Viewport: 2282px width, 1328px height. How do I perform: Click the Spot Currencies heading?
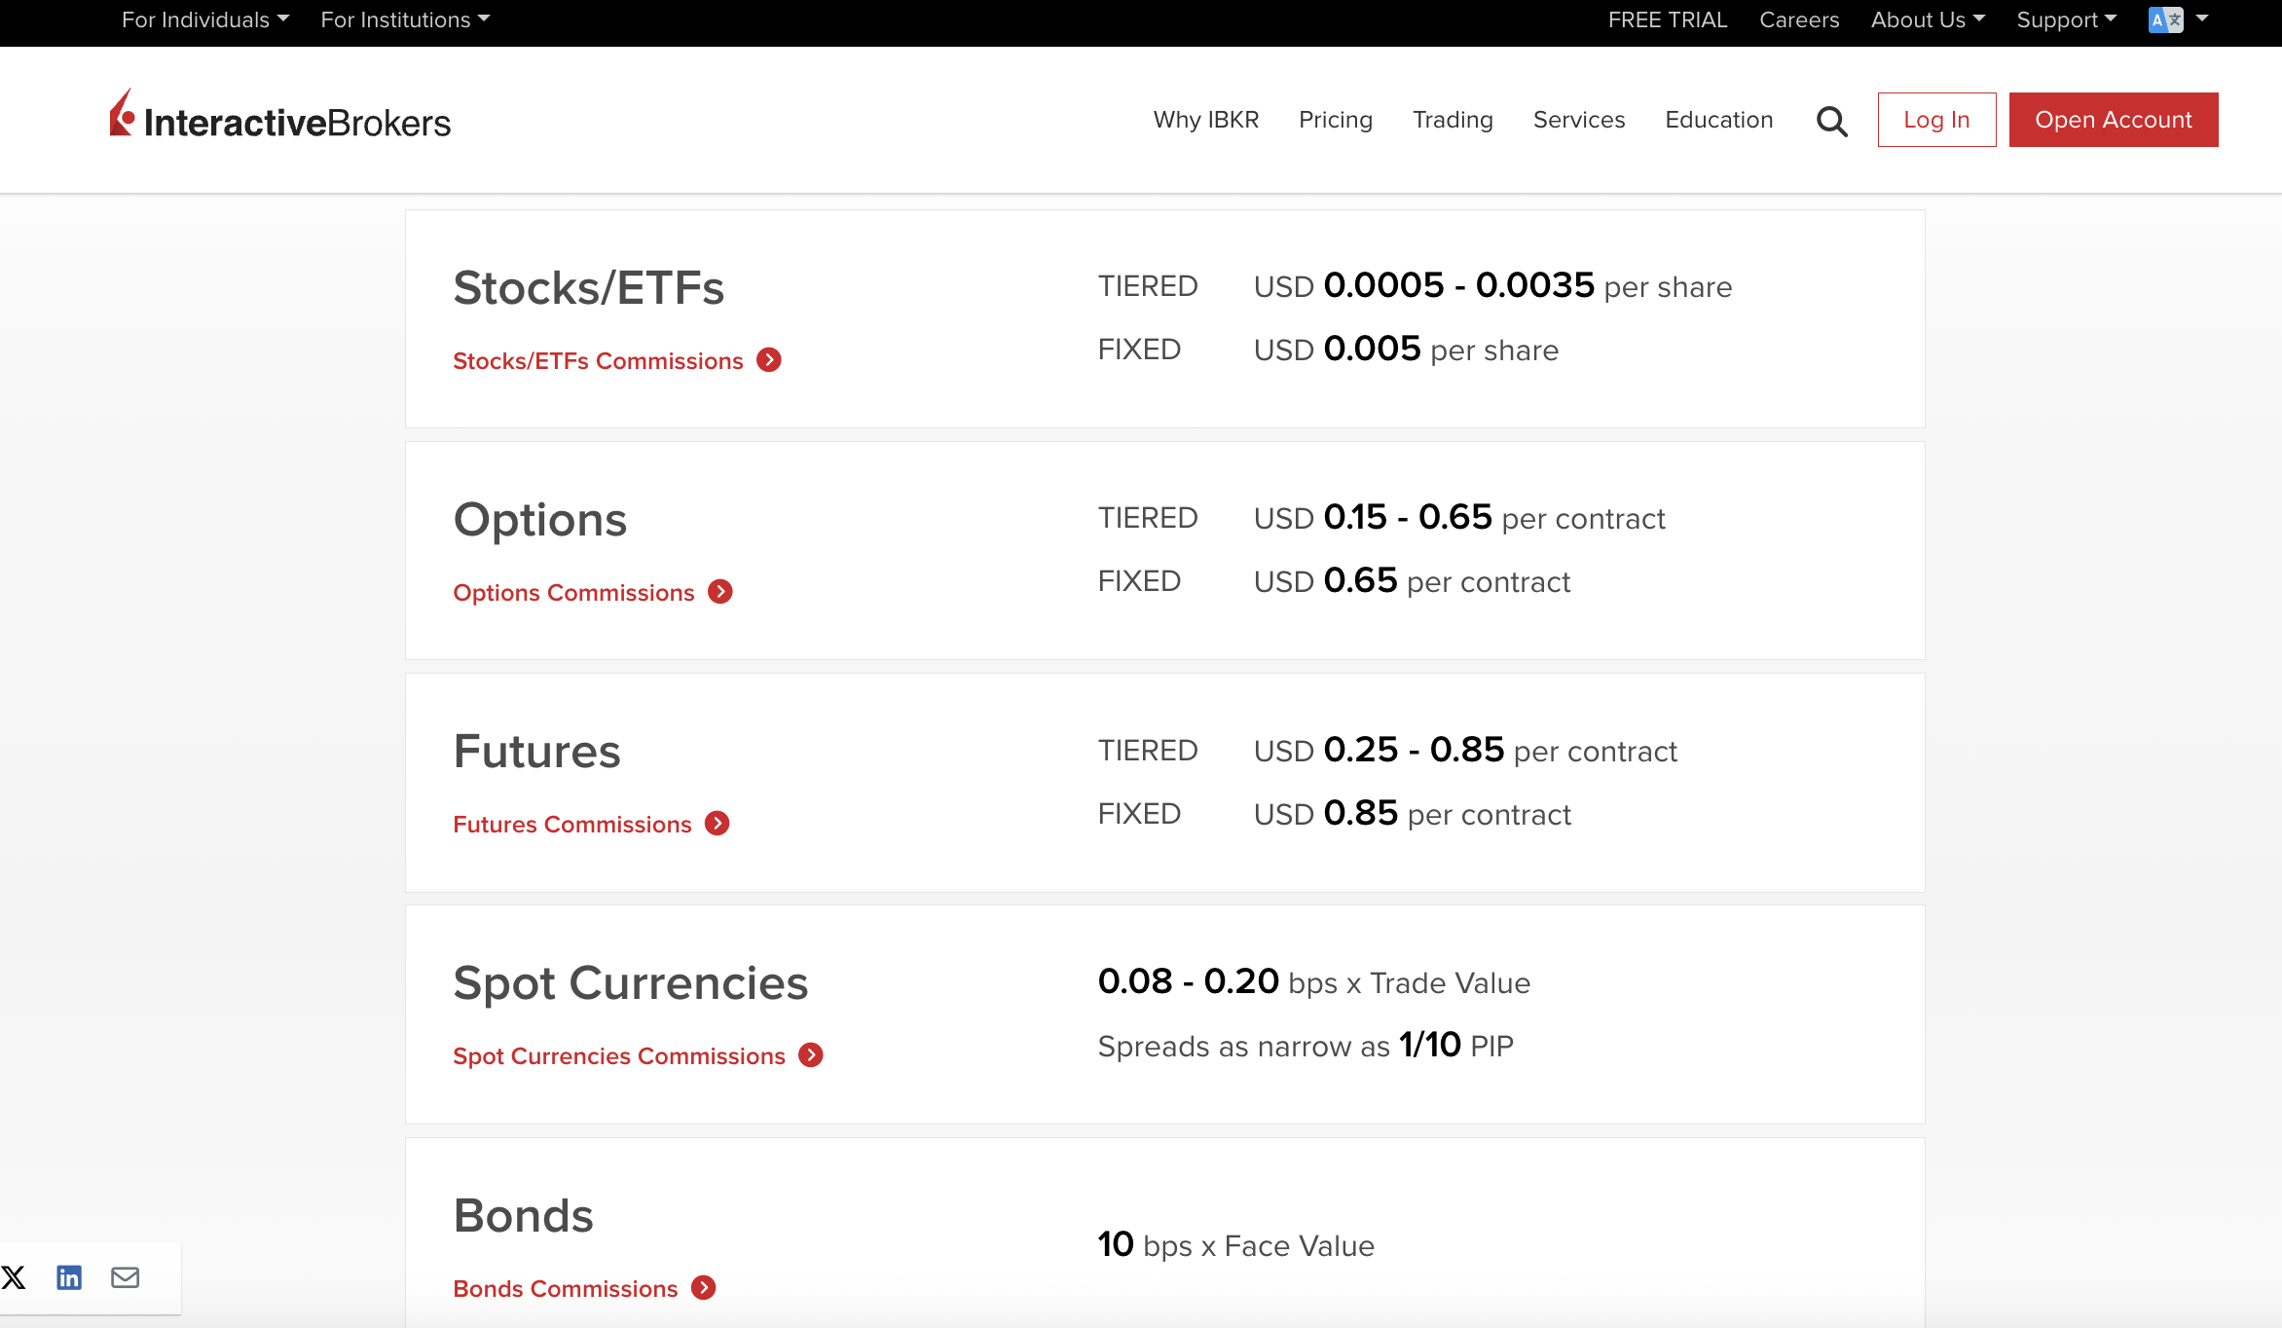point(631,983)
